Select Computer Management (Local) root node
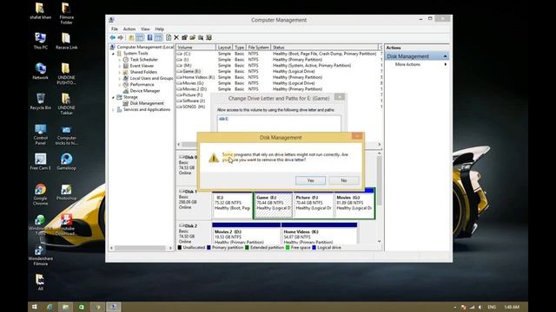Image resolution: width=556 pixels, height=312 pixels. pyautogui.click(x=145, y=47)
